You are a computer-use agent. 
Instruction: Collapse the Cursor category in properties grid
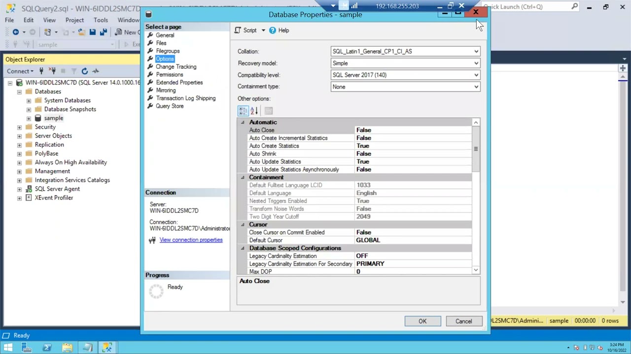click(x=243, y=225)
